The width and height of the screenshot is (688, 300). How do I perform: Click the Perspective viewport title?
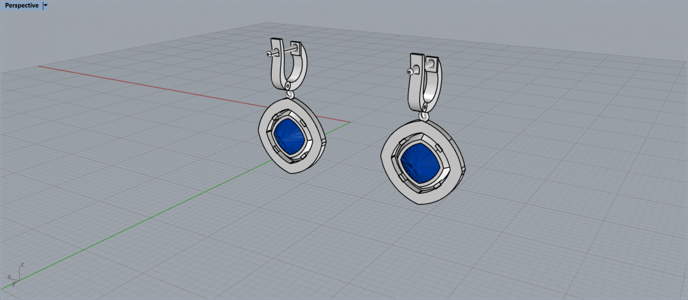click(22, 6)
